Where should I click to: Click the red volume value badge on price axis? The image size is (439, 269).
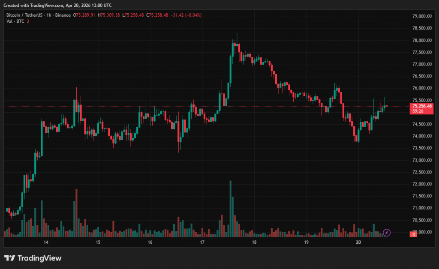tap(413, 234)
